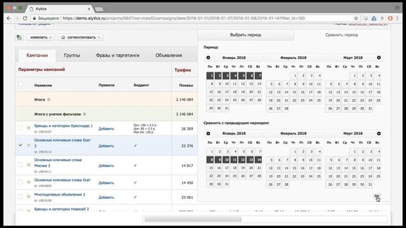Uncheck Основные ключевые слова Екат 2 row
The width and height of the screenshot is (406, 228).
tap(20, 145)
